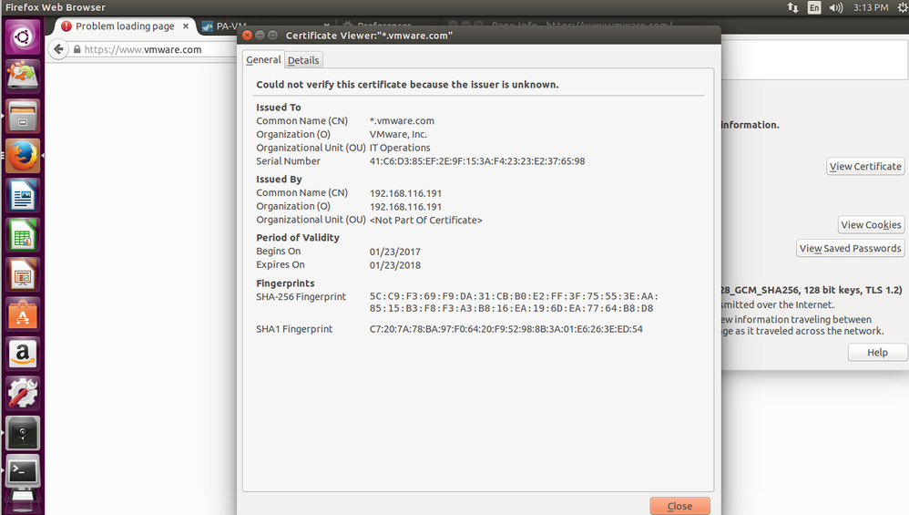Click the 'Serial Number' label

click(288, 160)
